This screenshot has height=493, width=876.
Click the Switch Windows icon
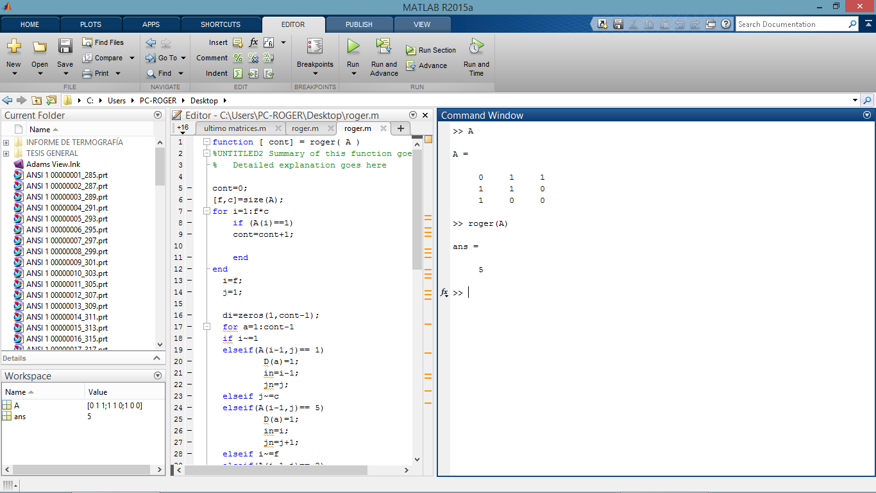tap(711, 24)
